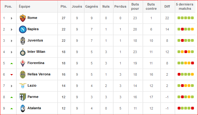Open the Juventus team name link
The height and width of the screenshot is (115, 198).
(35, 40)
